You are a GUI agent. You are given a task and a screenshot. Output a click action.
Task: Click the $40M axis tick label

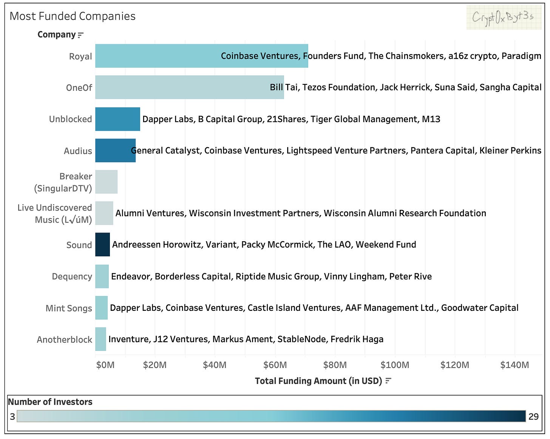(x=215, y=365)
